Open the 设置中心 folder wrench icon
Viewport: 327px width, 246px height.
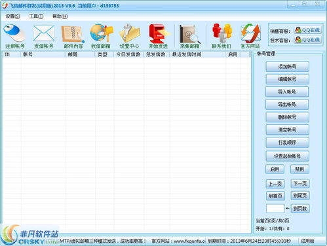pyautogui.click(x=129, y=36)
